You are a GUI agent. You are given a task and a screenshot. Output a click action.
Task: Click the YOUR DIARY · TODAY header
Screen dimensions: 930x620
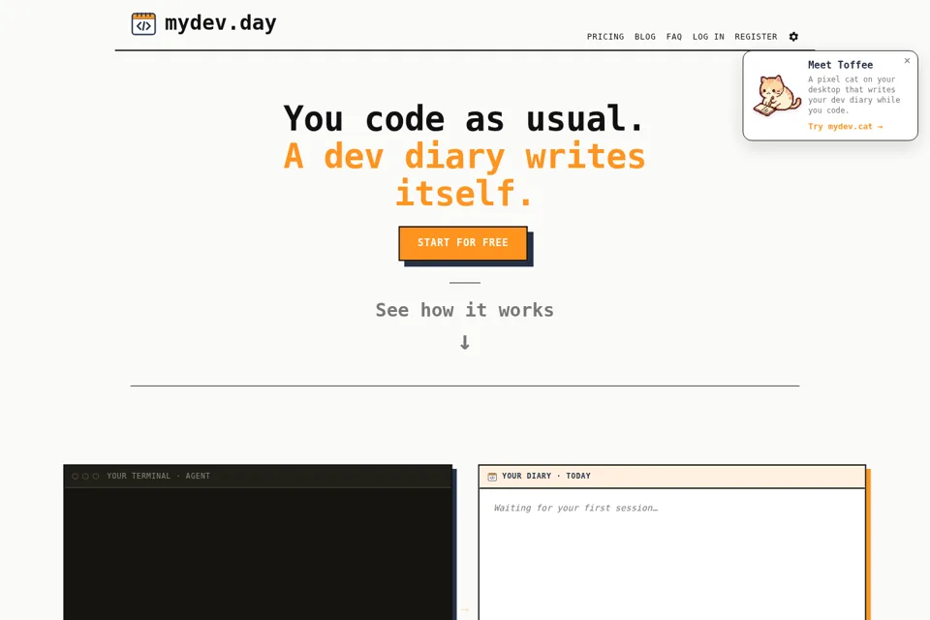545,476
